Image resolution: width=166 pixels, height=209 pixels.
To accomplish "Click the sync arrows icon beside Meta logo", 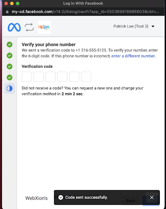I will coord(29,27).
